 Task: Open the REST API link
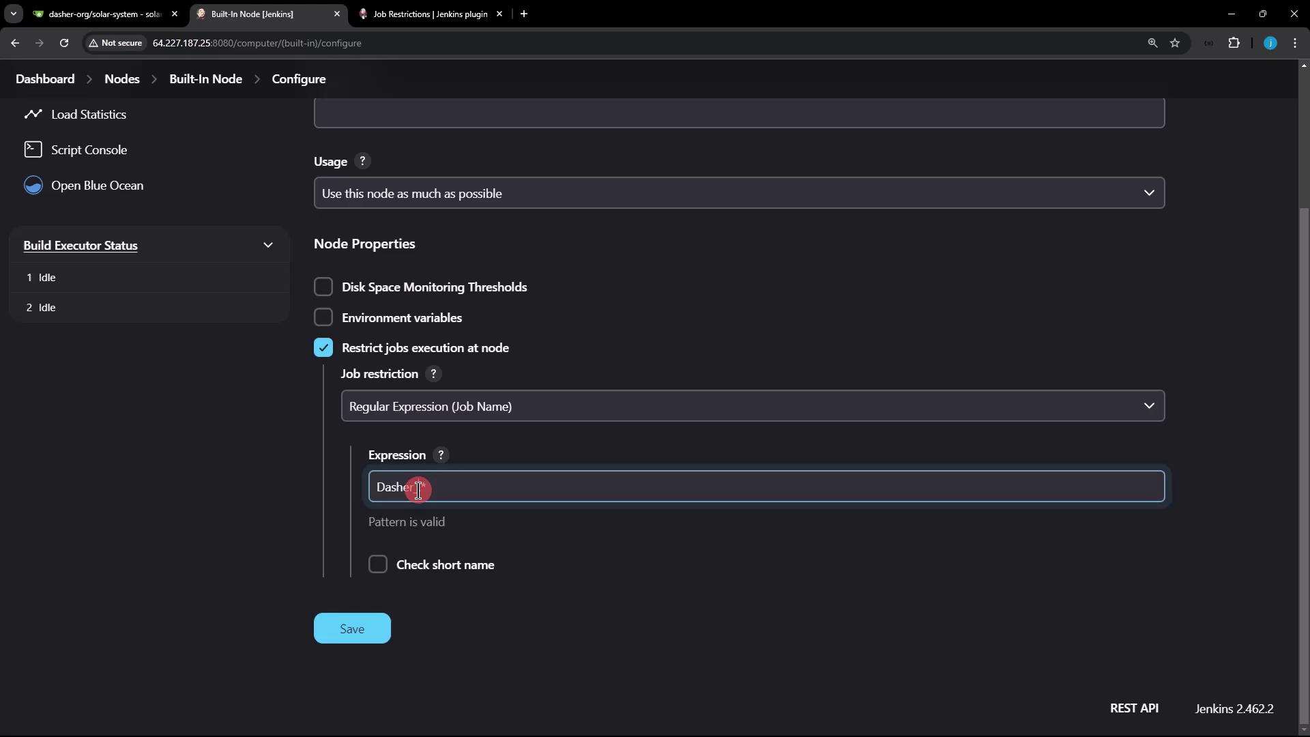pos(1134,709)
